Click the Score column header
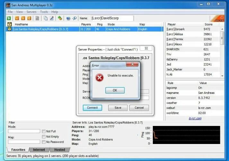 coord(211,24)
